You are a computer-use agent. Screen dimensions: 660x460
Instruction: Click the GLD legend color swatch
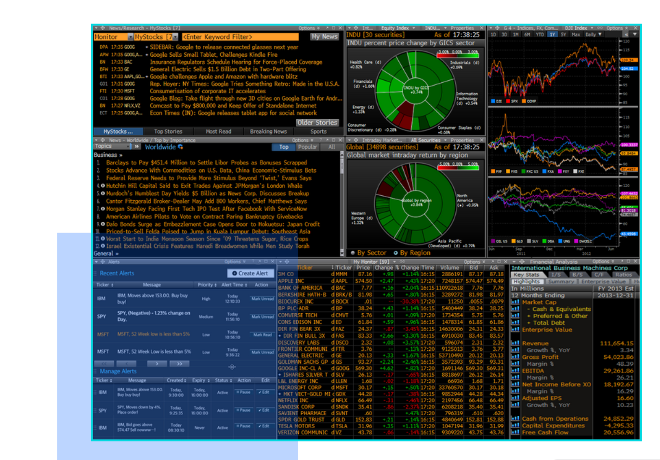[x=514, y=241]
